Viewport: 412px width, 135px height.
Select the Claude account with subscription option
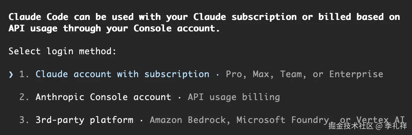coord(122,74)
